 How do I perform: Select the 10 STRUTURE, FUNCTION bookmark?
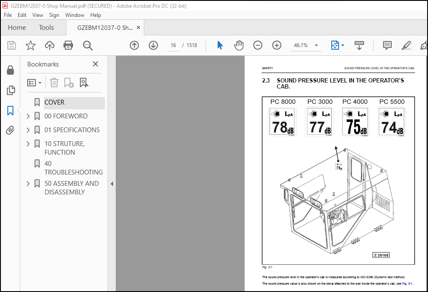[x=65, y=148]
